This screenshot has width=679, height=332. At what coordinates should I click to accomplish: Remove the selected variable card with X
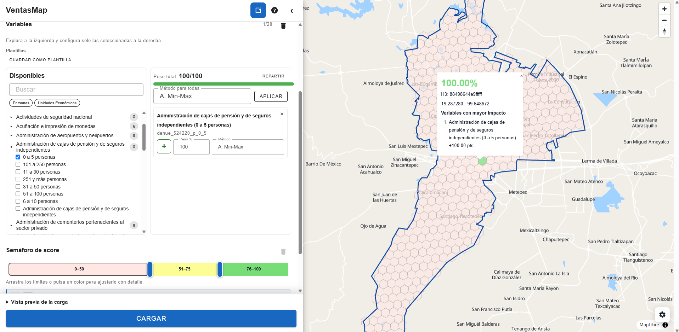pyautogui.click(x=282, y=114)
